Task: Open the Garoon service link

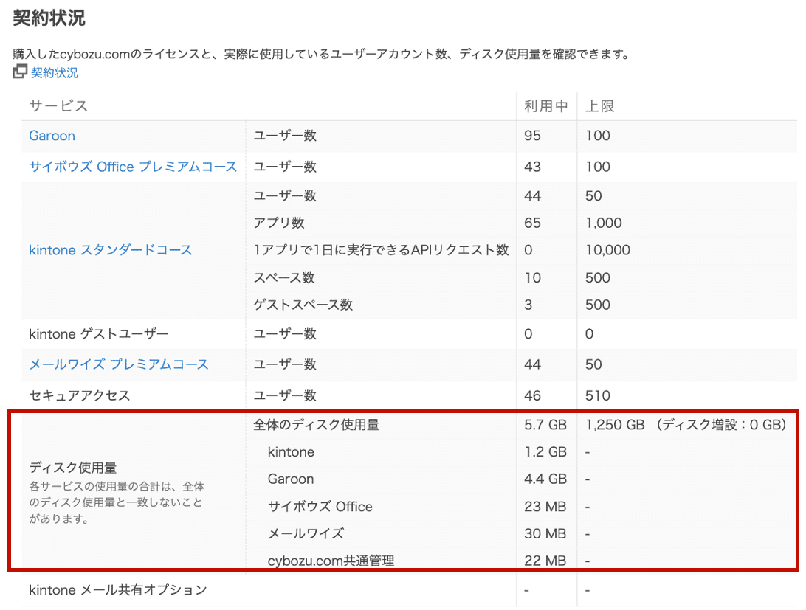Action: pos(52,136)
